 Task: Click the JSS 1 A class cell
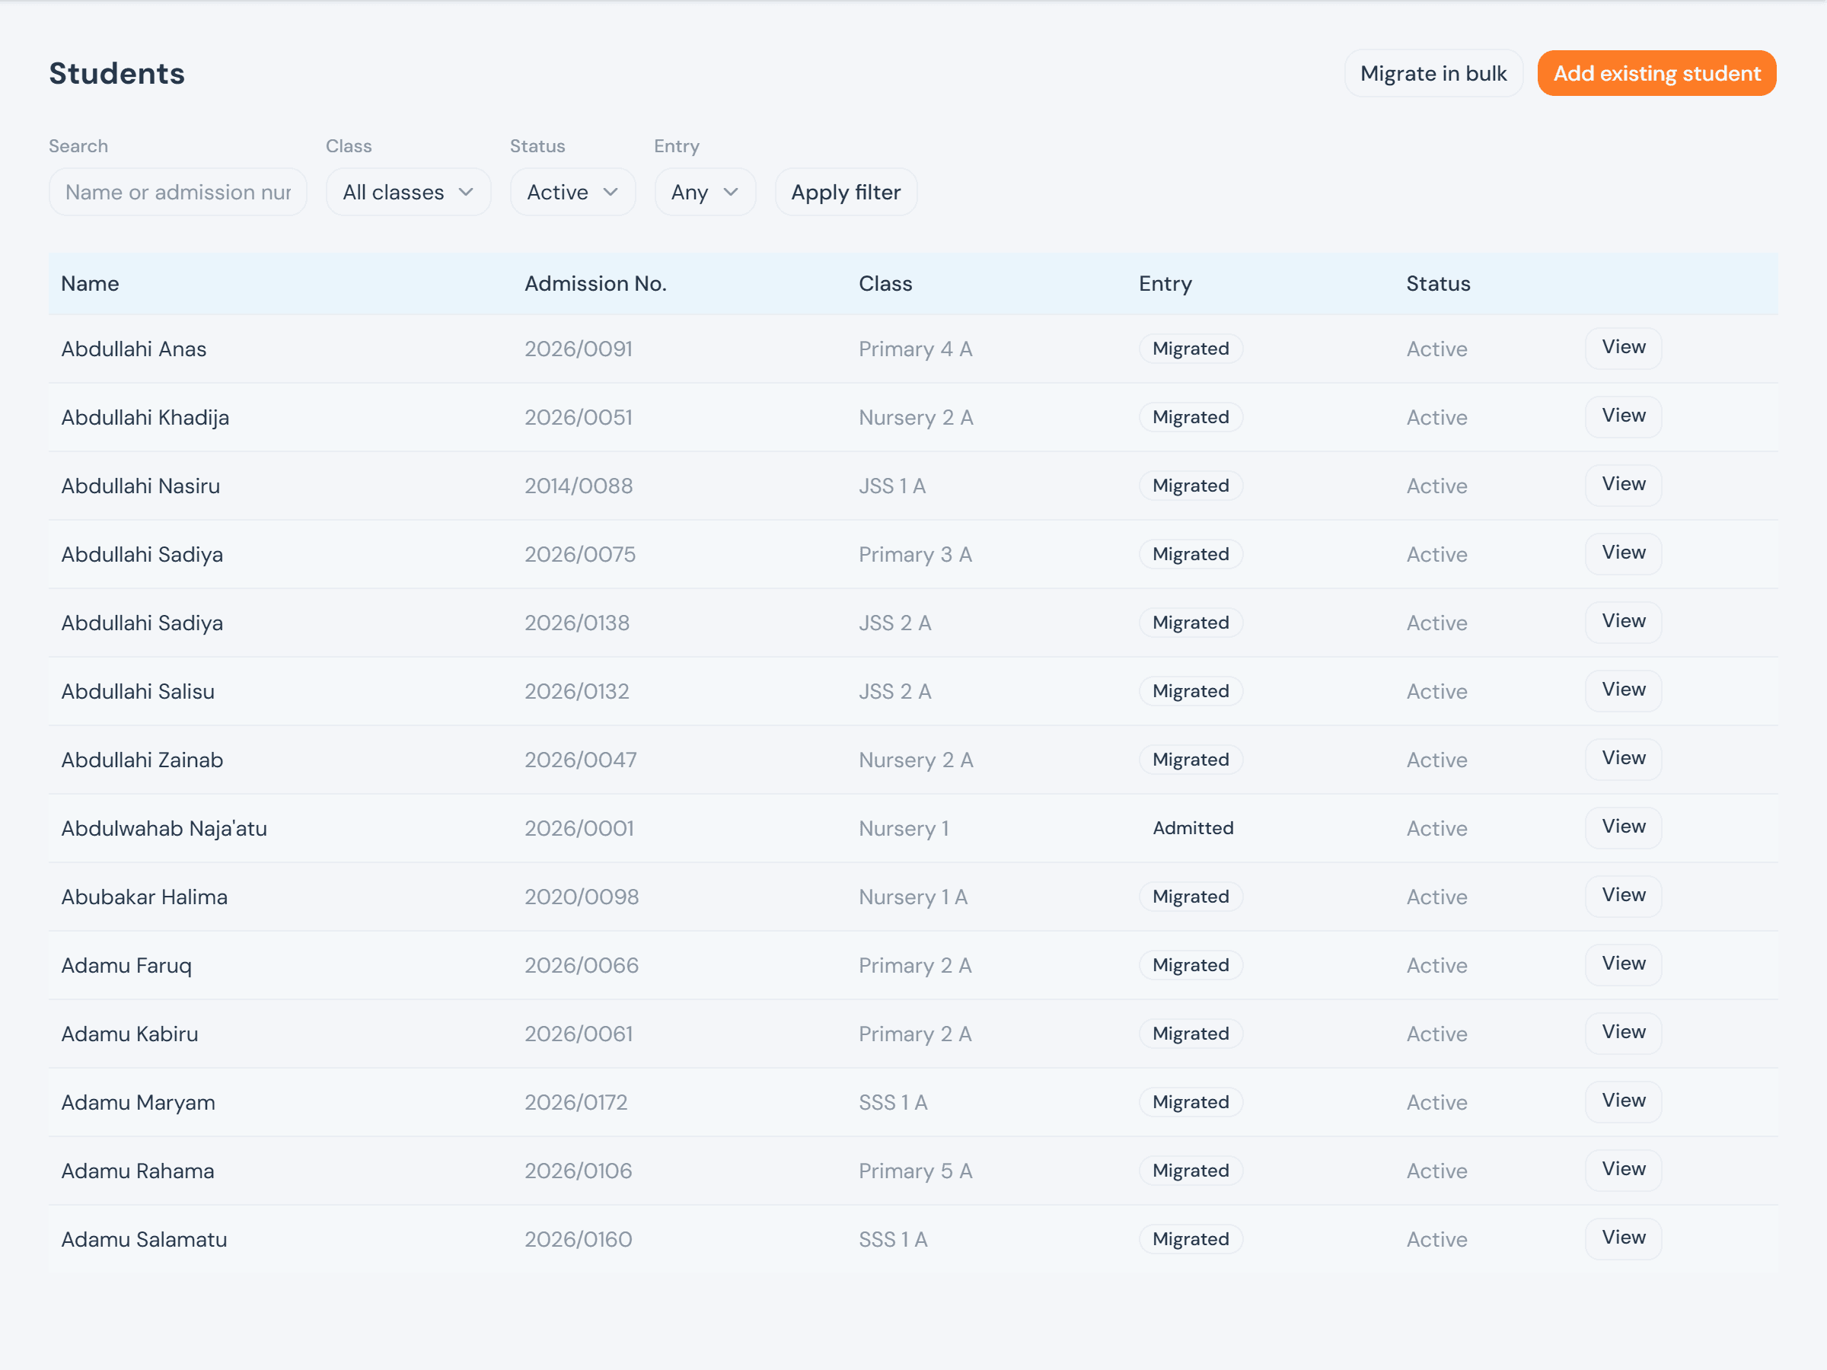coord(892,486)
